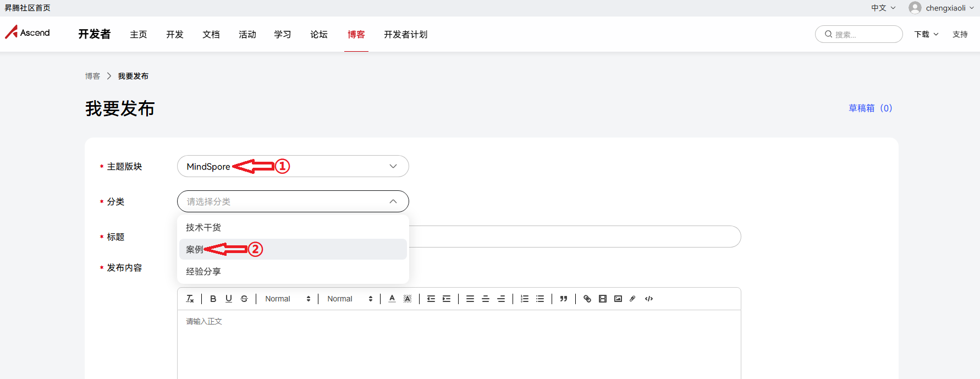The image size is (980, 379).
Task: Select the 案例 category option
Action: [x=195, y=249]
